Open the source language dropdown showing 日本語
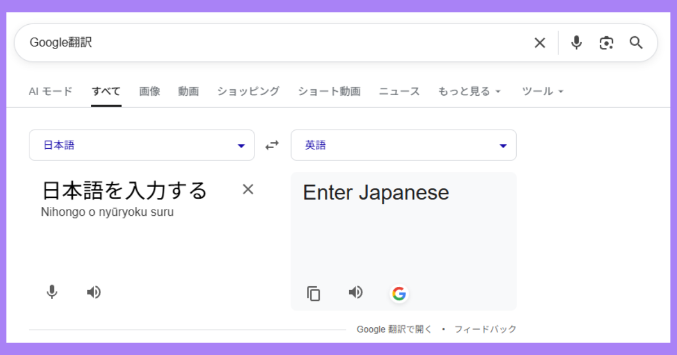677x355 pixels. 141,145
